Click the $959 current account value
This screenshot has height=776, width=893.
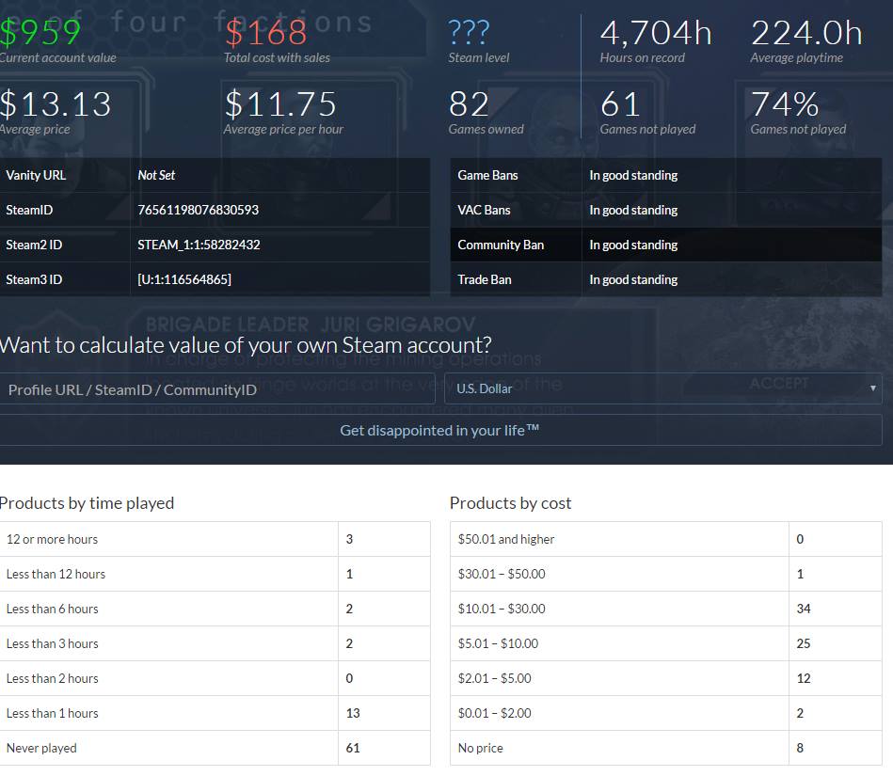(x=40, y=33)
